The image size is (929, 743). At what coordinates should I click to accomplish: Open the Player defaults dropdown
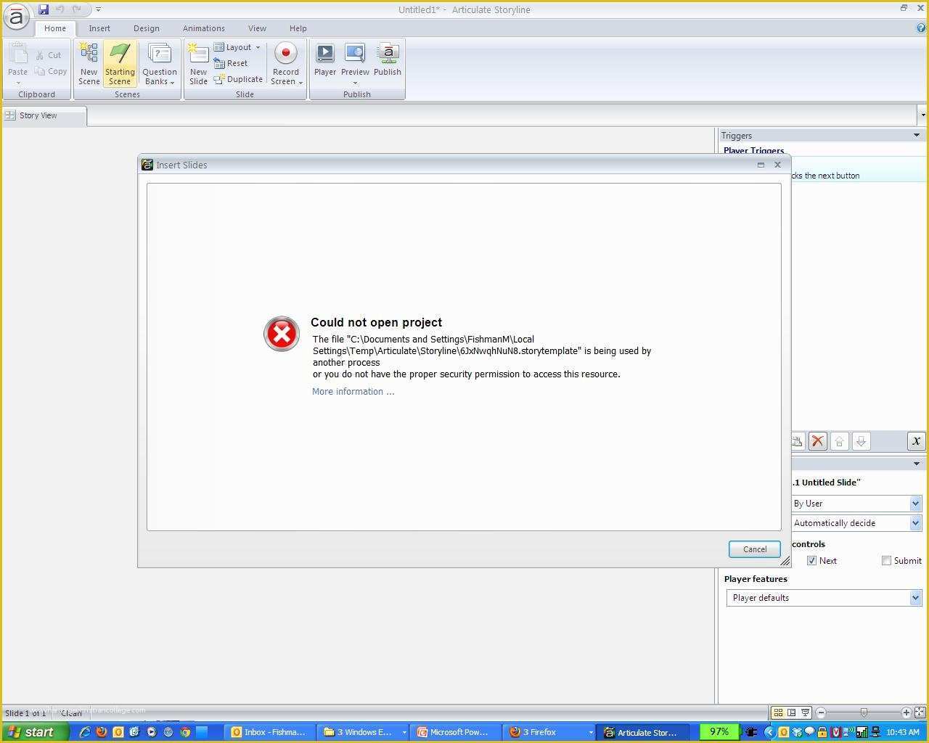coord(824,598)
